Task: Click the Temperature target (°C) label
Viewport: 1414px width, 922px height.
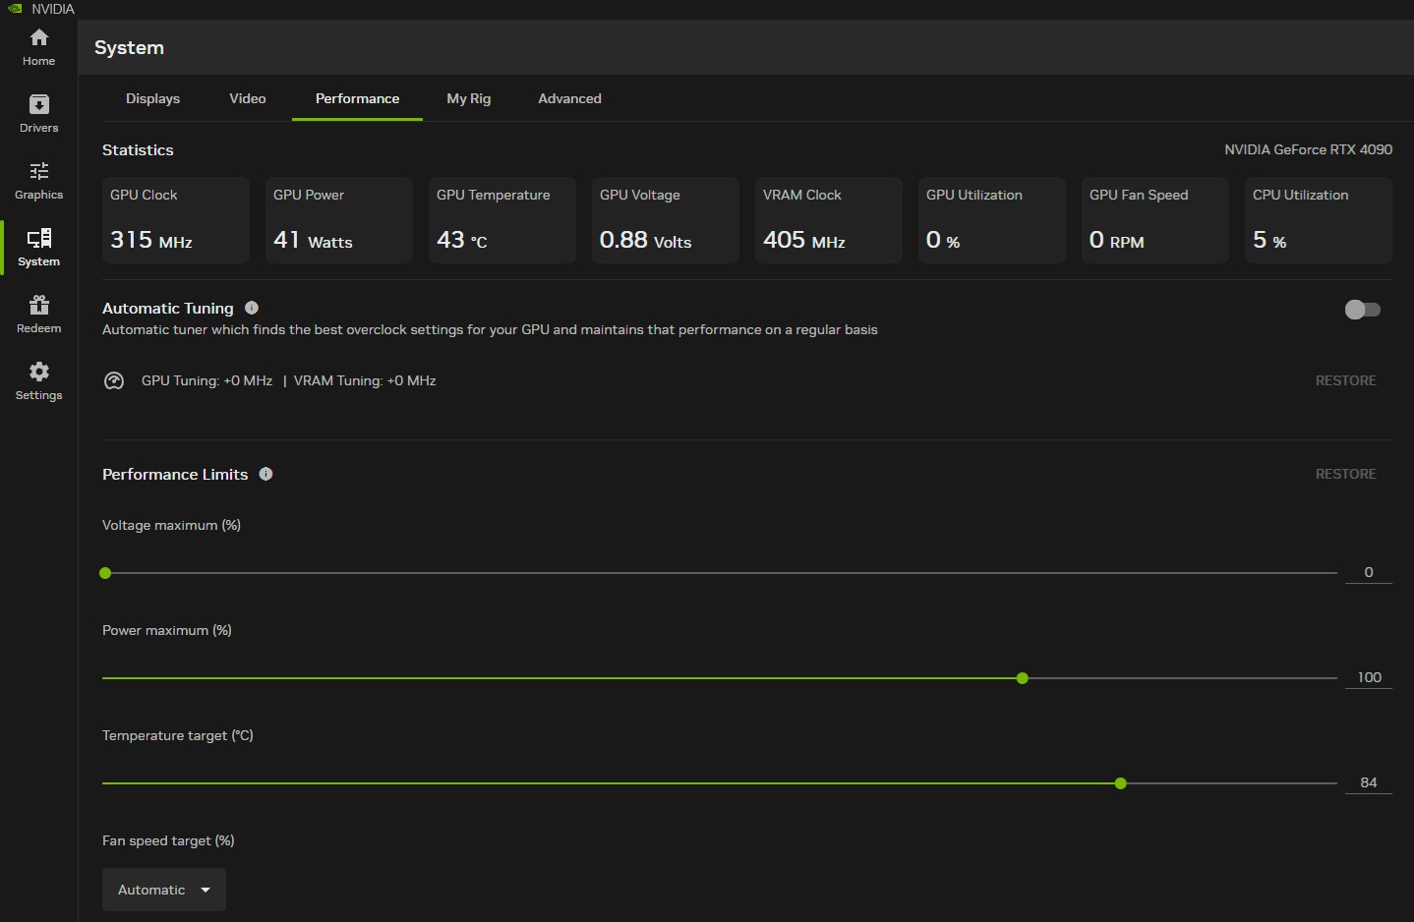Action: [x=178, y=735]
